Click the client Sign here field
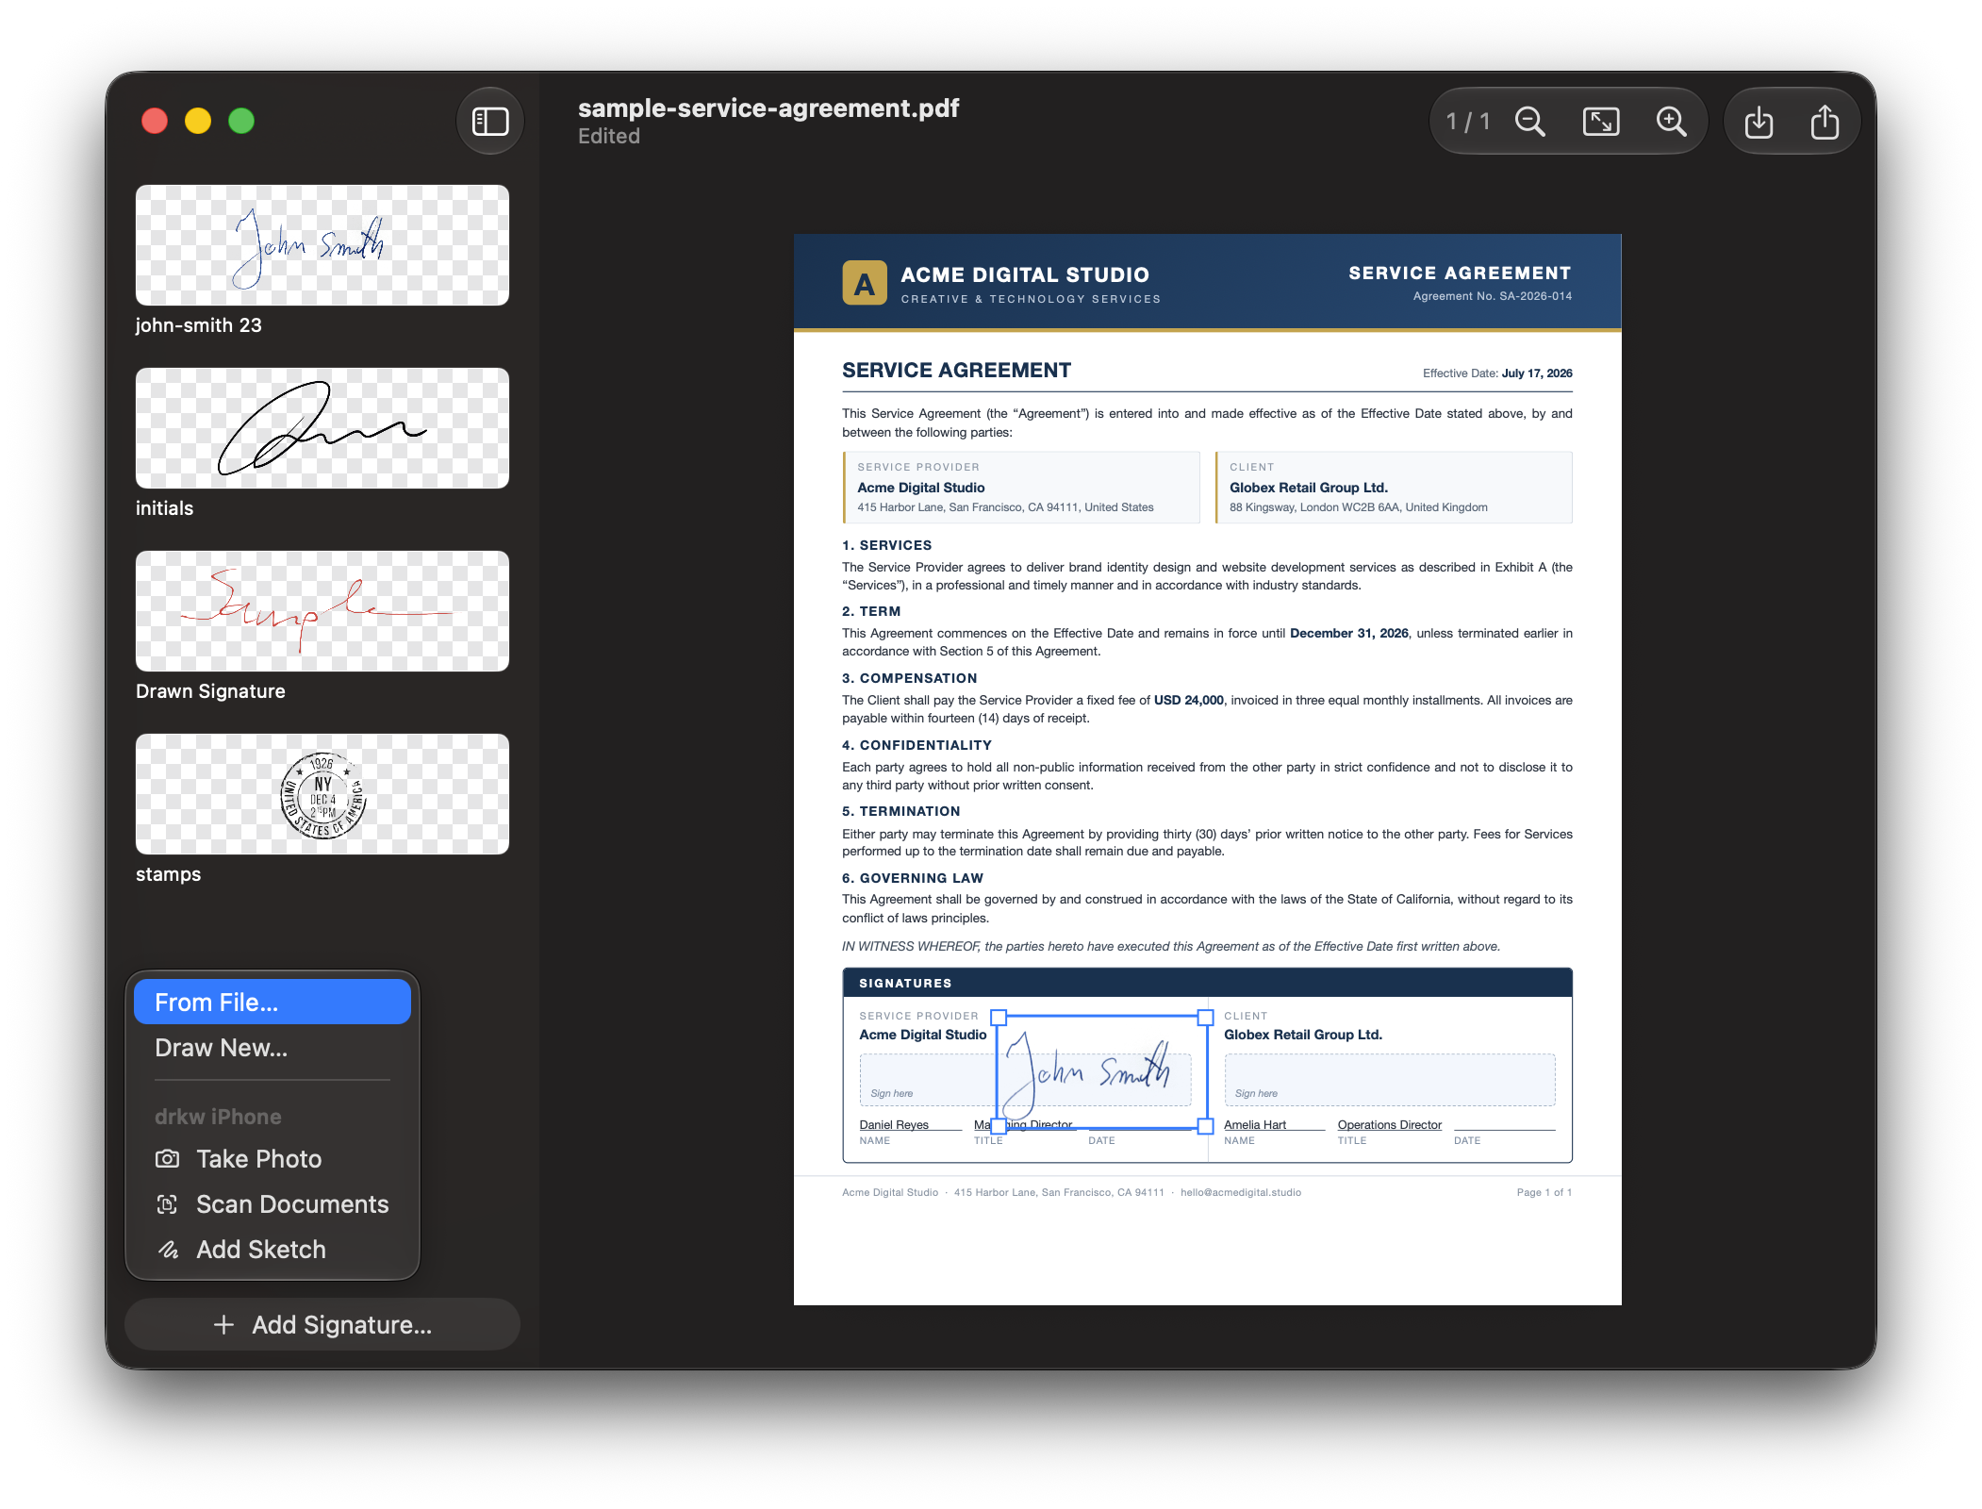This screenshot has height=1509, width=1982. (1390, 1080)
